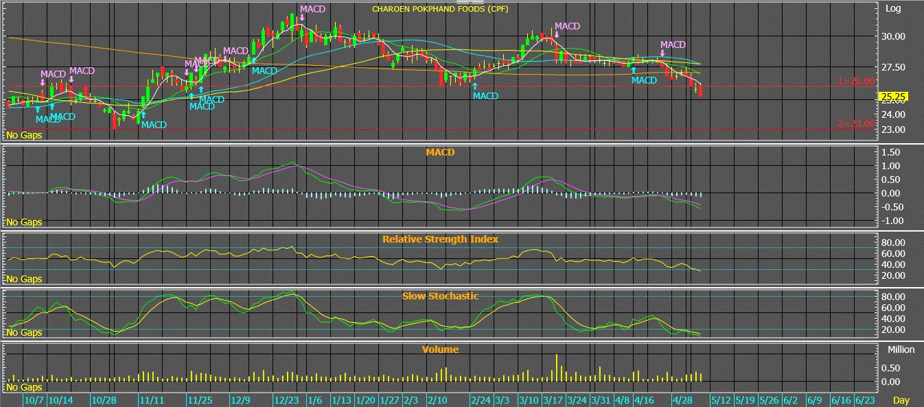Select the 3/17 date label
Screen dimensions: 924x407
click(553, 400)
